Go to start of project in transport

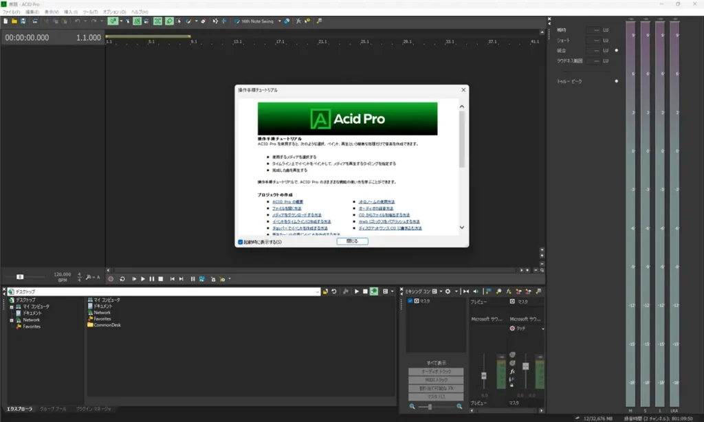tap(173, 279)
